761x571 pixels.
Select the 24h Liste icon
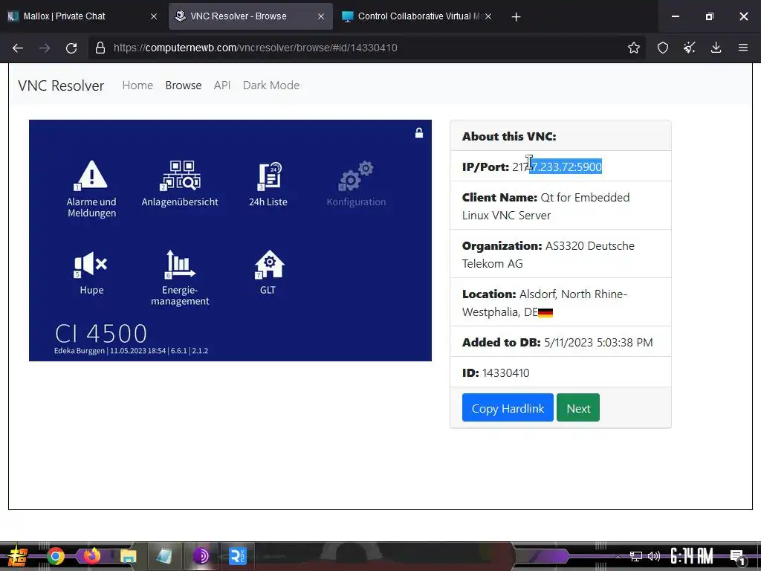pyautogui.click(x=269, y=175)
